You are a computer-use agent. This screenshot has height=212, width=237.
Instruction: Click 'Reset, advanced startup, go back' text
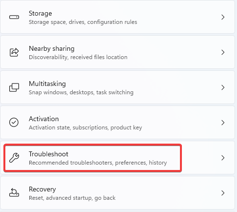point(72,198)
